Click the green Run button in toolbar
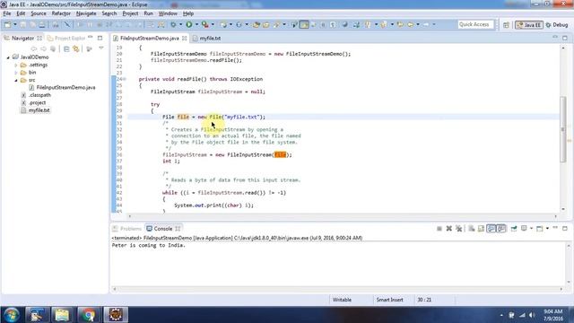Screen dimensions: 574x323 point(189,24)
